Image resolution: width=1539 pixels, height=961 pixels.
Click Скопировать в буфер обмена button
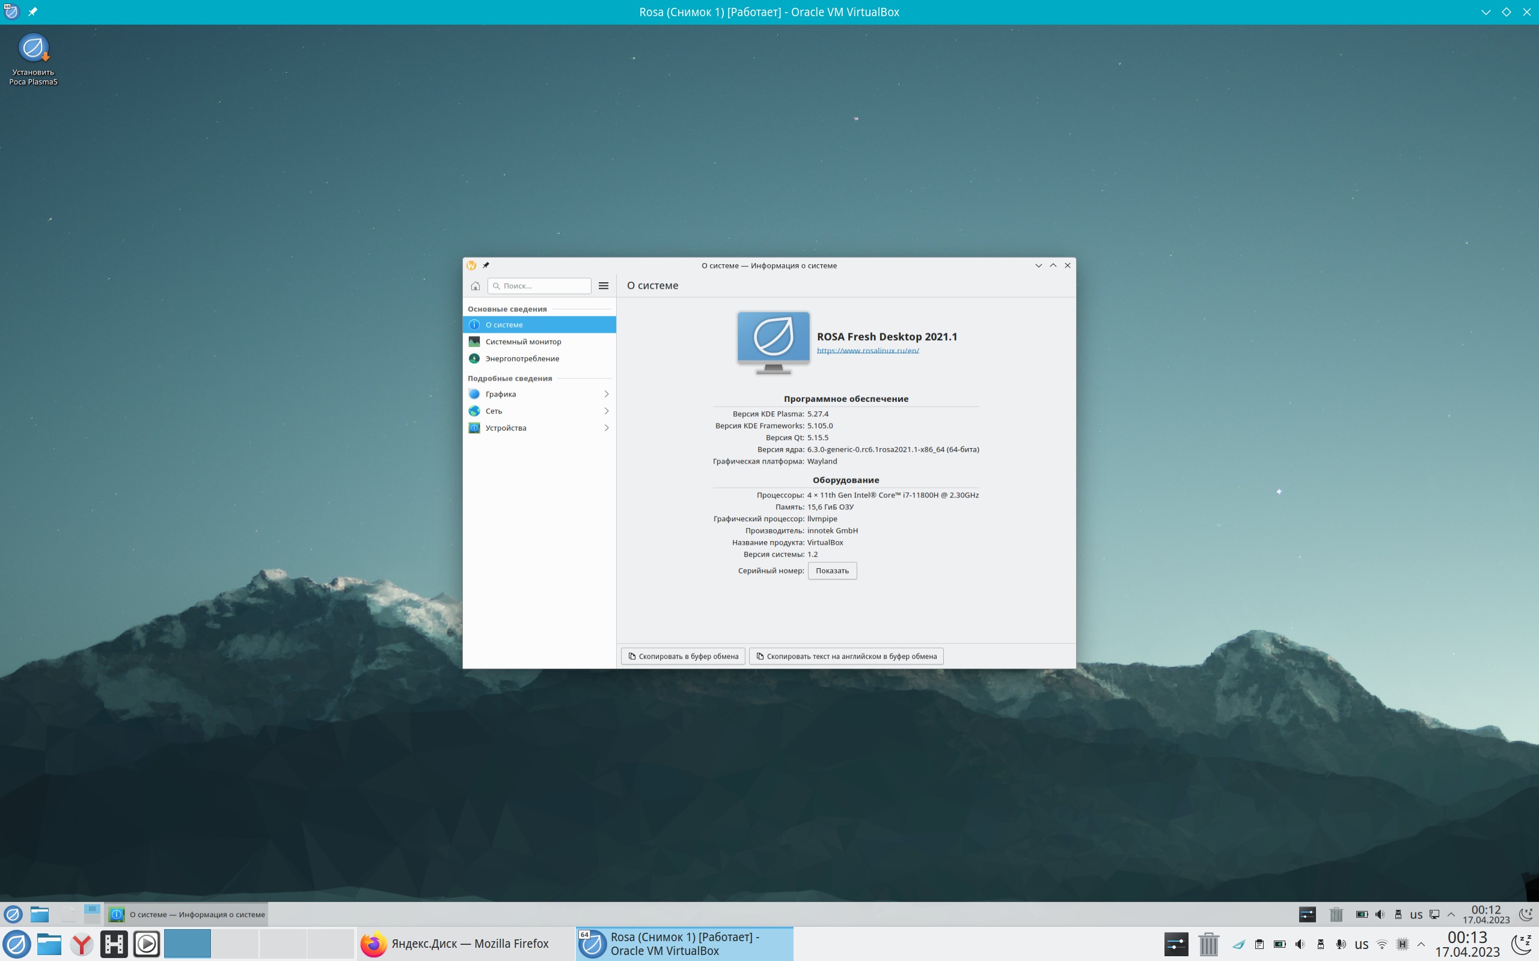[x=683, y=656]
